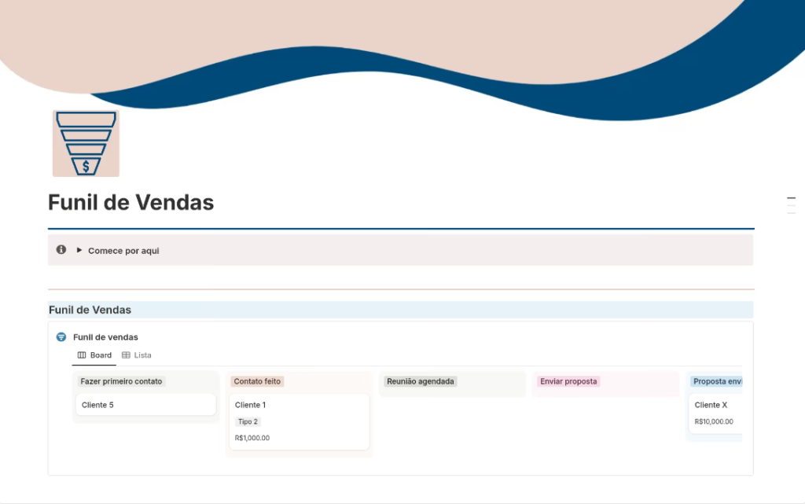This screenshot has height=504, width=805.
Task: Click the funnel page icon
Action: 86,143
